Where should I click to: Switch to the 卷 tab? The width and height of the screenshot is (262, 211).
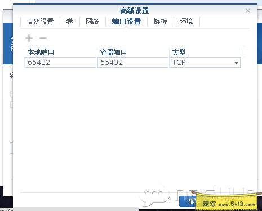click(70, 21)
